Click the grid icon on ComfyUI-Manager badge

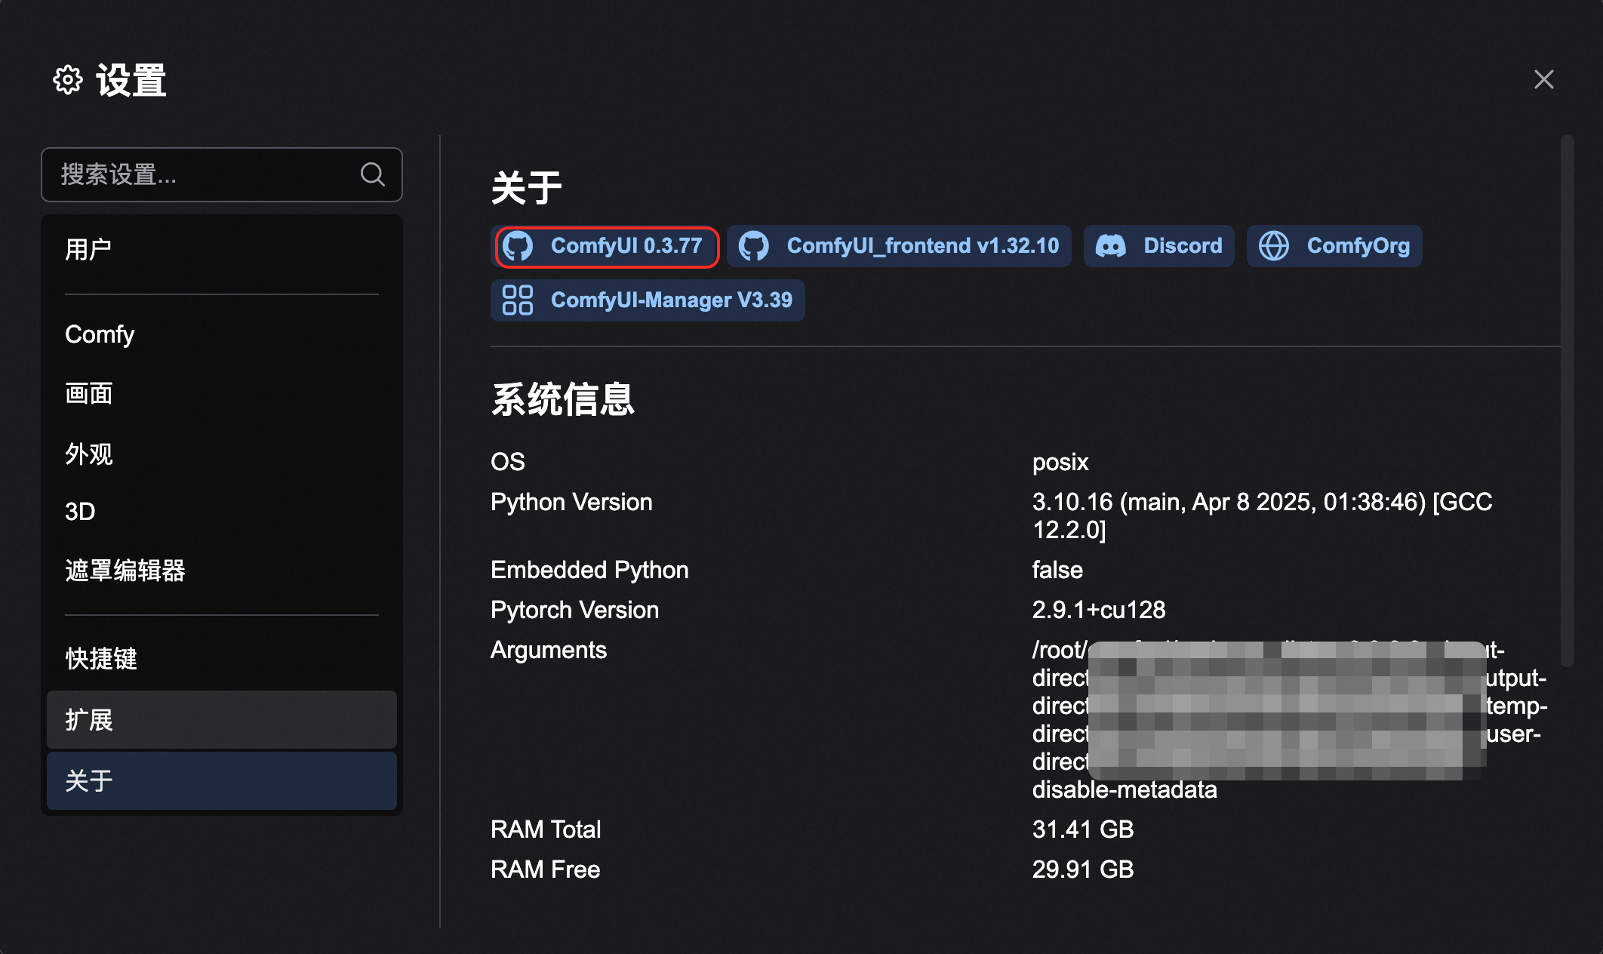point(518,300)
